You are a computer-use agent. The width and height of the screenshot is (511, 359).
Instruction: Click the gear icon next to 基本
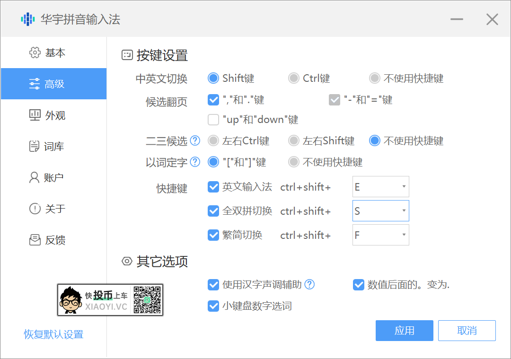coord(35,53)
